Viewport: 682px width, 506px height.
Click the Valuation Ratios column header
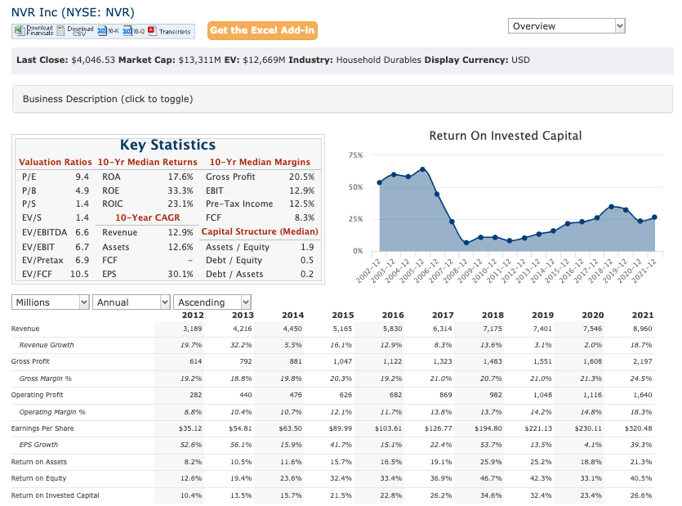tap(56, 162)
